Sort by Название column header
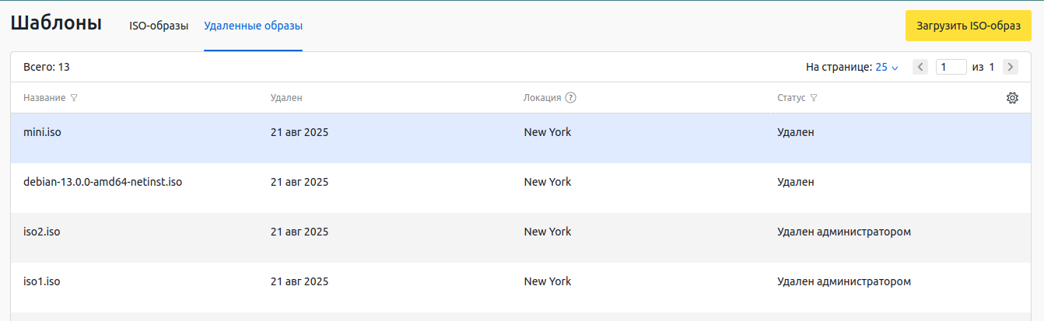Image resolution: width=1044 pixels, height=321 pixels. pyautogui.click(x=44, y=98)
